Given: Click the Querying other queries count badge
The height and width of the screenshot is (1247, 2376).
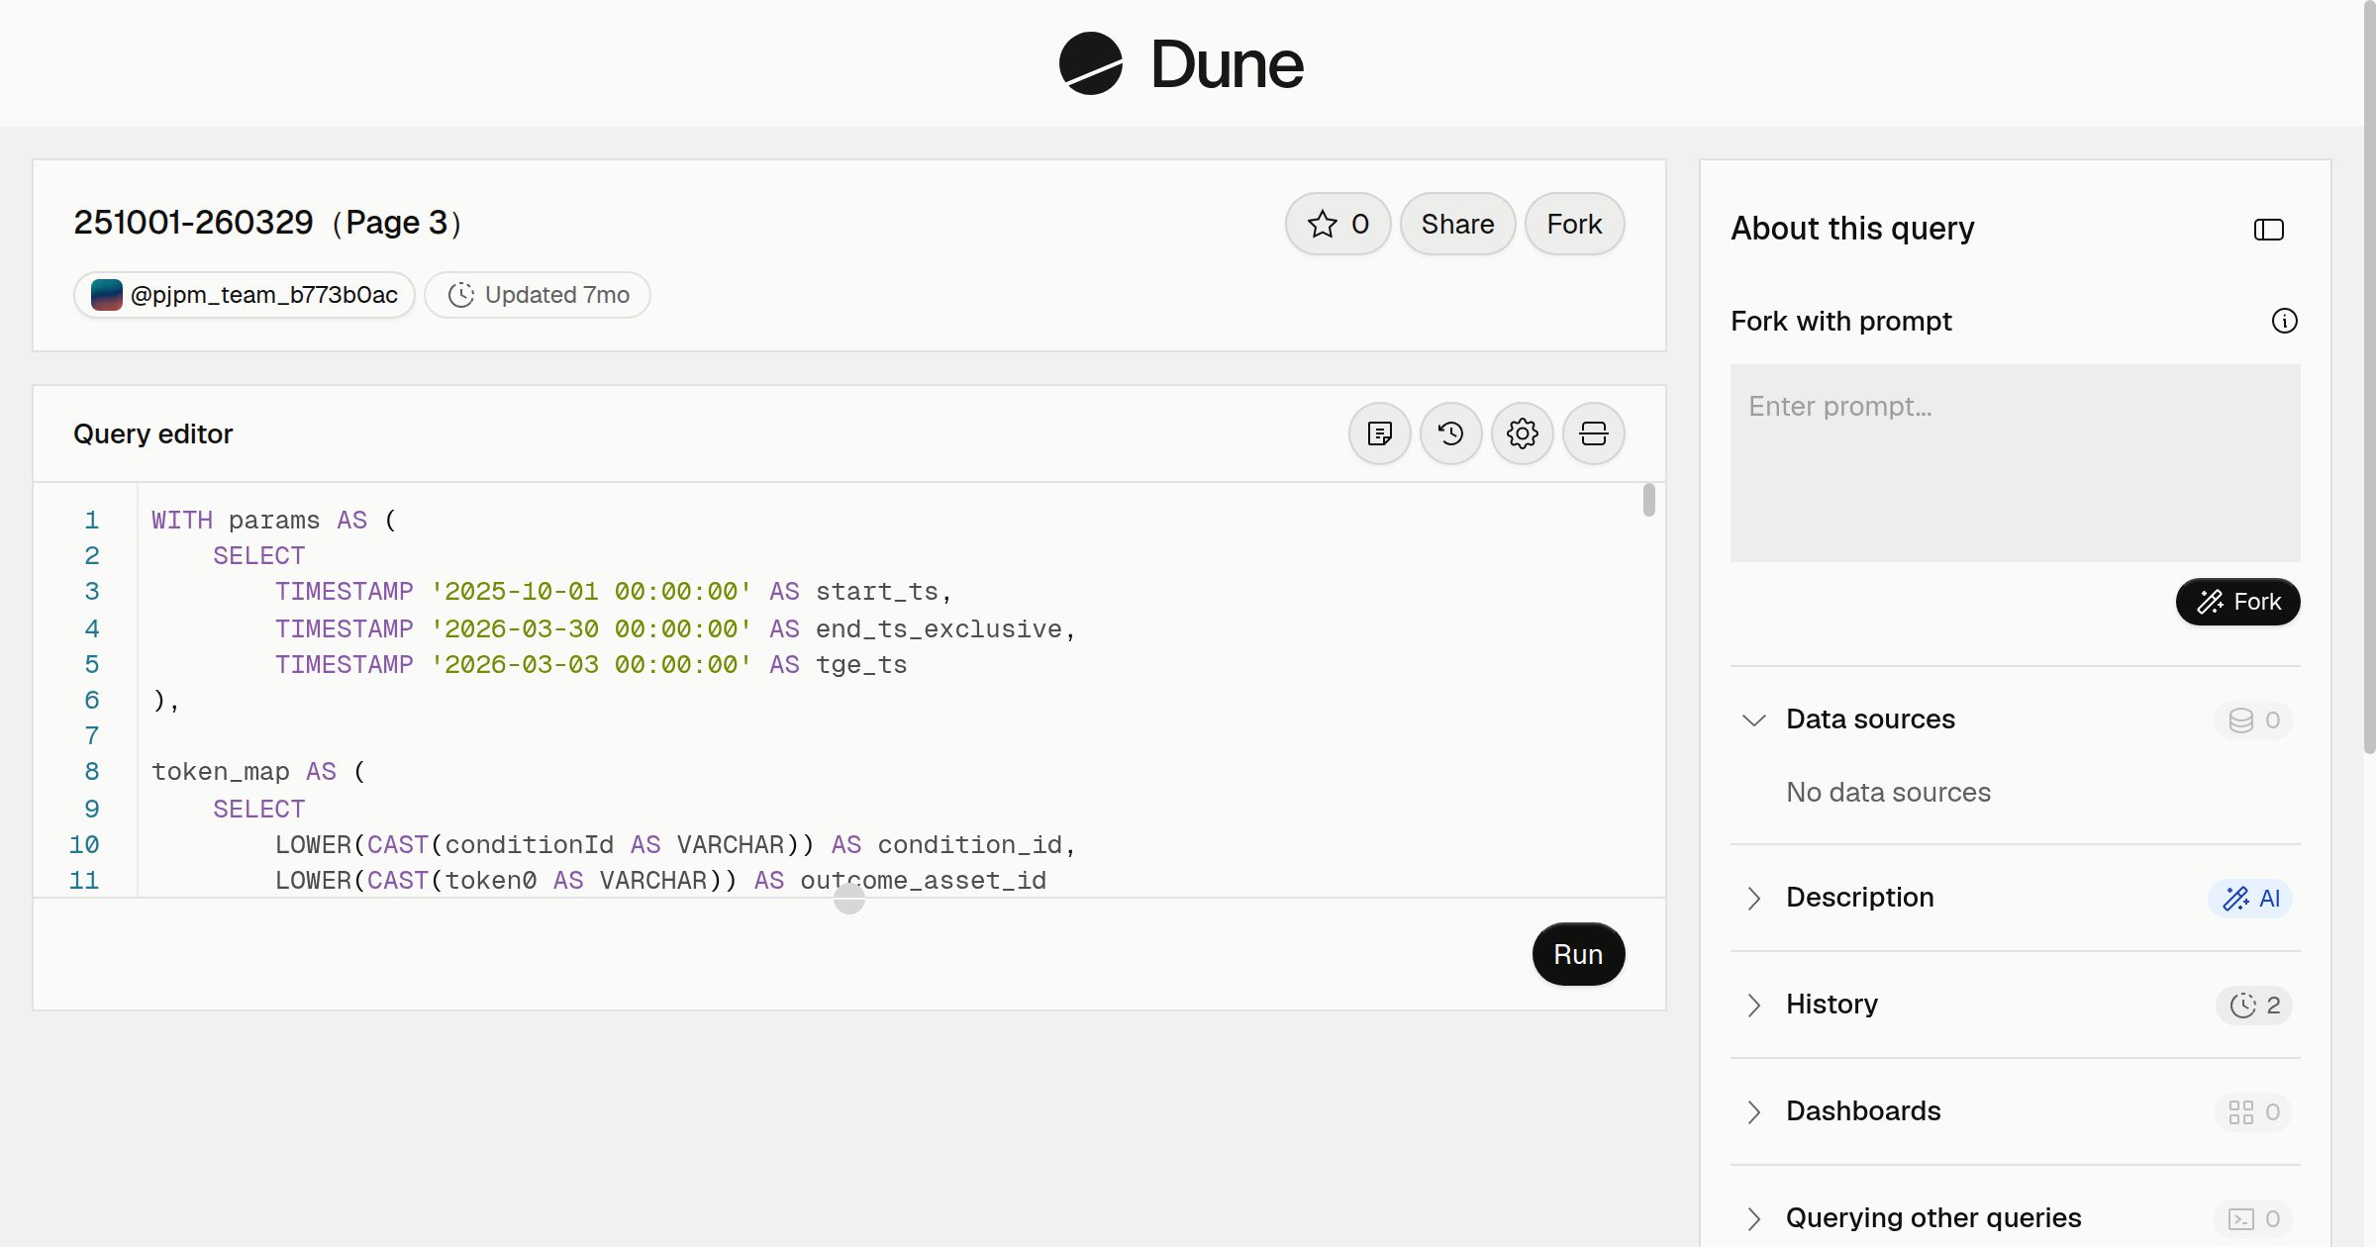Looking at the screenshot, I should [2254, 1218].
